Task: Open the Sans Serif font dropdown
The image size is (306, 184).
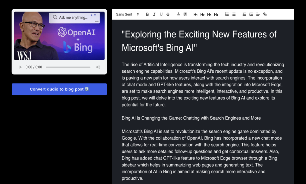Action: point(127,14)
